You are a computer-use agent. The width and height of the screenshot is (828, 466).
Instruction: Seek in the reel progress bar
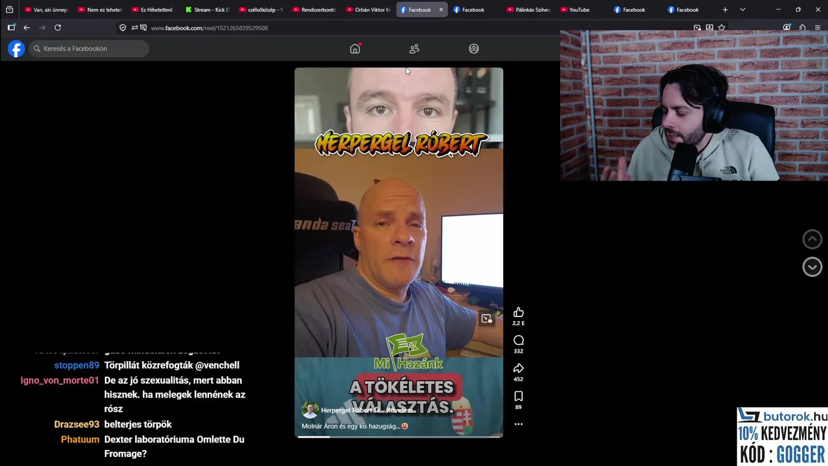point(398,437)
